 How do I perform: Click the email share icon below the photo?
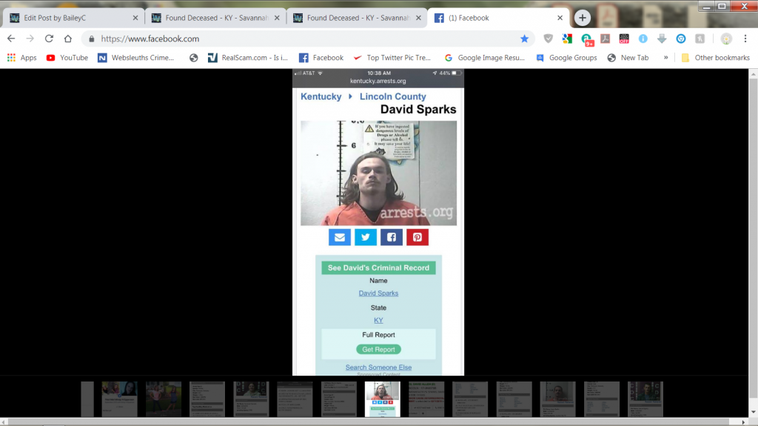tap(340, 237)
